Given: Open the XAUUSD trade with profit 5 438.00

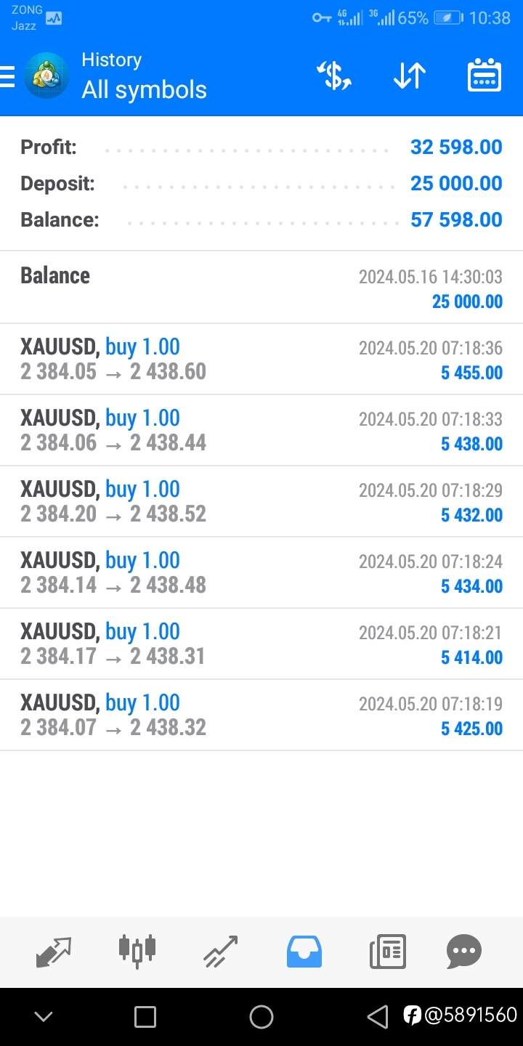Looking at the screenshot, I should (x=261, y=431).
